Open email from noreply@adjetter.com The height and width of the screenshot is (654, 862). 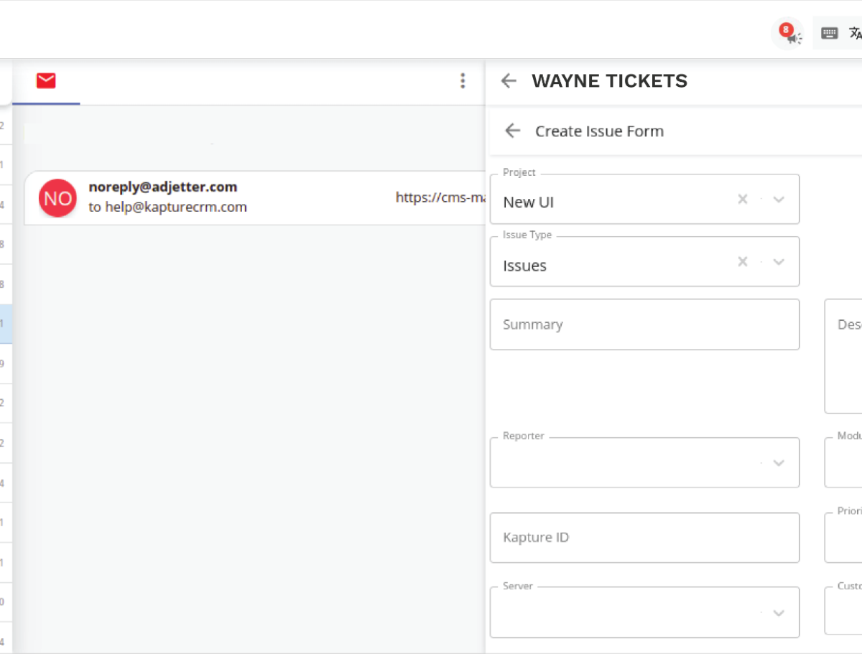pos(255,197)
